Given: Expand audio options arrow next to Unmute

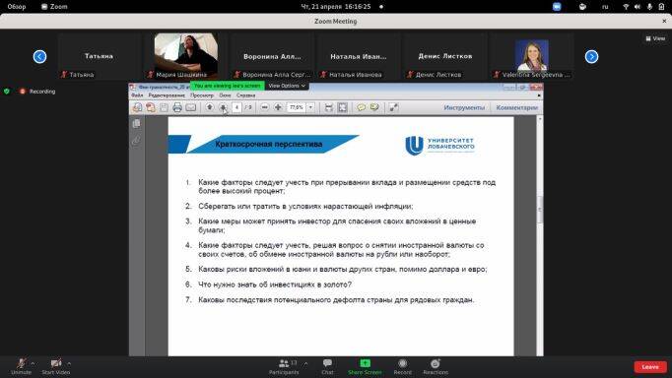Looking at the screenshot, I should [x=33, y=363].
